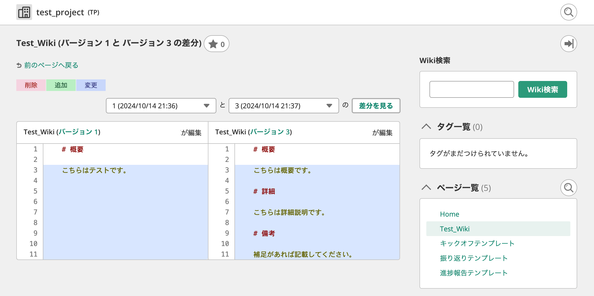Open page list search magnifier icon
Viewport: 594px width, 296px height.
click(x=568, y=188)
